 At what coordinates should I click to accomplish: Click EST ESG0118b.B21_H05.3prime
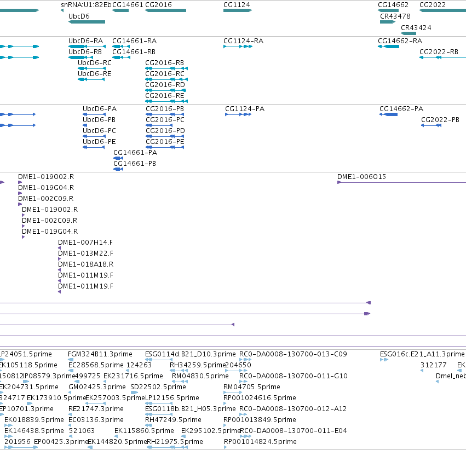point(191,409)
